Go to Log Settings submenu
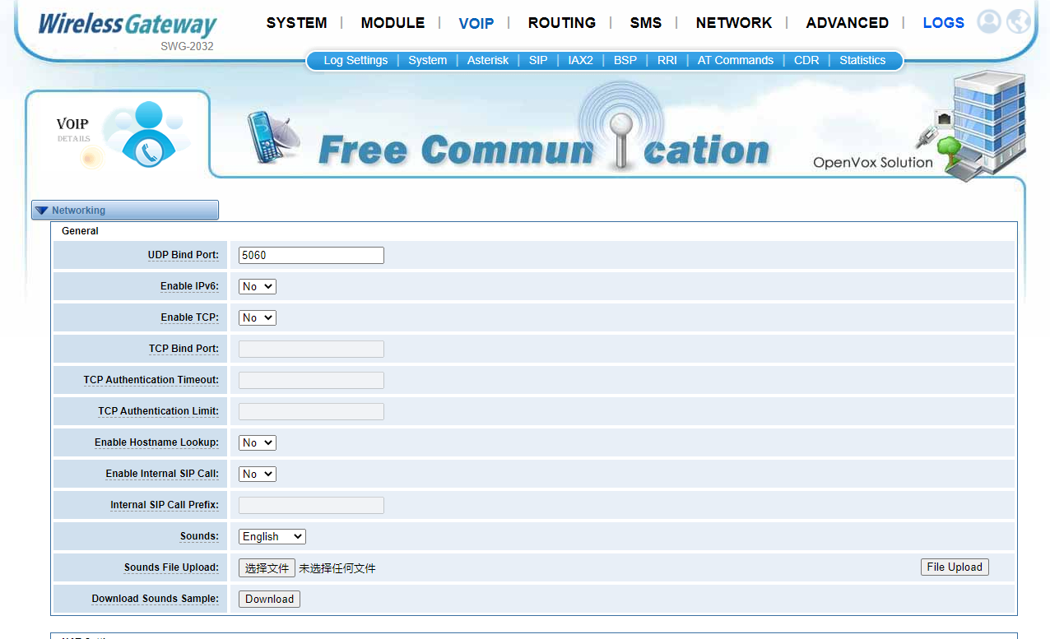Screen dimensions: 1050x639 [x=355, y=60]
